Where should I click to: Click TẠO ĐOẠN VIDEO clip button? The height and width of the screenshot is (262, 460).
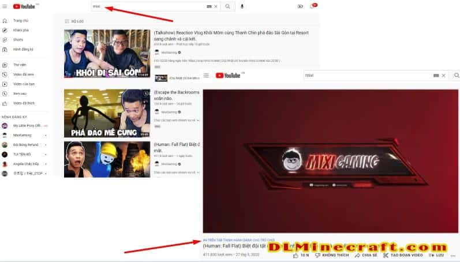pyautogui.click(x=403, y=256)
